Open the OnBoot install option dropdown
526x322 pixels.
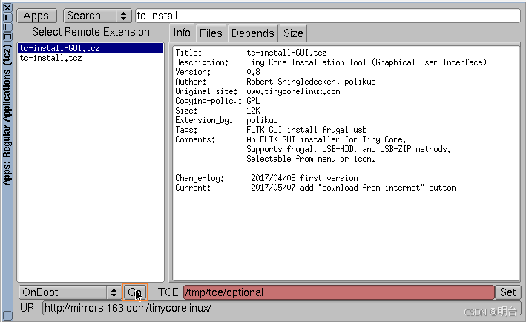coord(70,292)
